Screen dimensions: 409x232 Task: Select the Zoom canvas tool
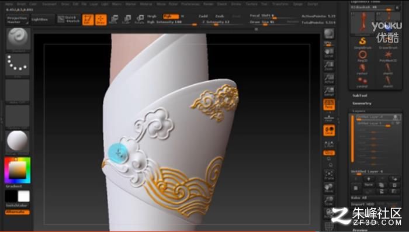329,65
